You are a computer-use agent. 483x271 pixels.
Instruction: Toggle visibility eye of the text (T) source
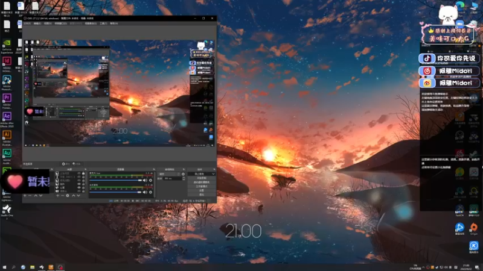point(79,176)
